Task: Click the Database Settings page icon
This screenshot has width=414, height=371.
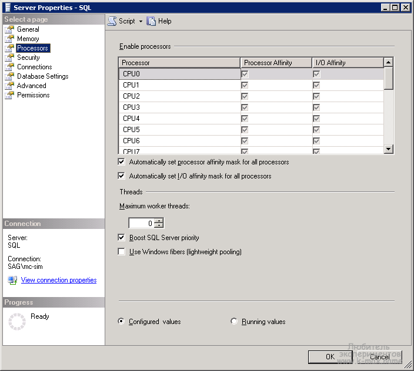Action: tap(9, 76)
